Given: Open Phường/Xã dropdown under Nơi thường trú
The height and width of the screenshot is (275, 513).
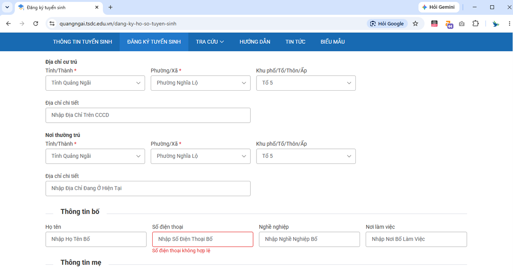Looking at the screenshot, I should (x=201, y=156).
